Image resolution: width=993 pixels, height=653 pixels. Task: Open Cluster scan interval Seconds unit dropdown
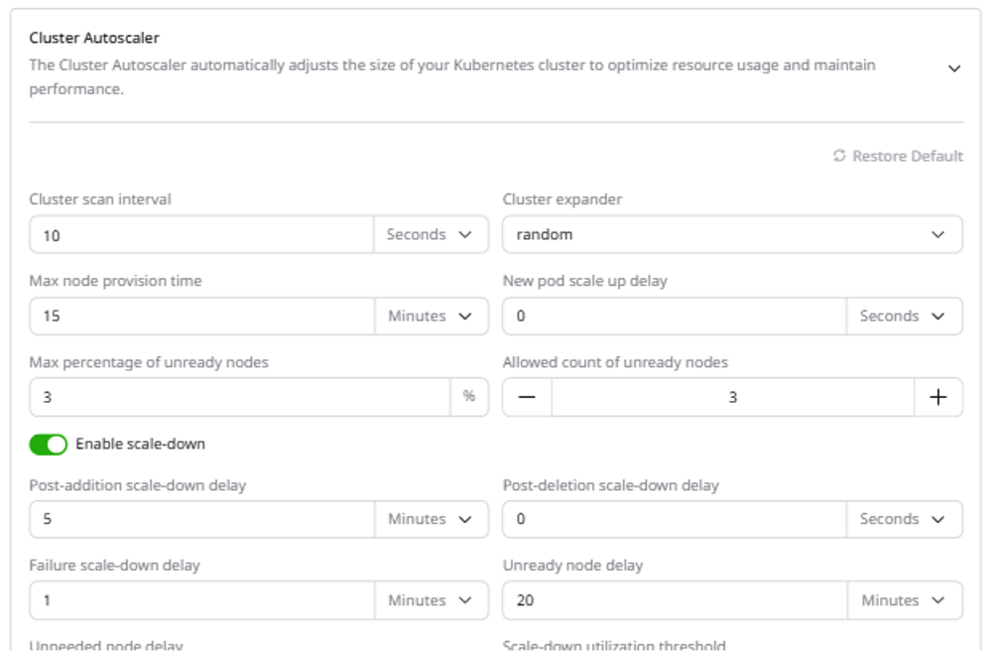click(431, 235)
